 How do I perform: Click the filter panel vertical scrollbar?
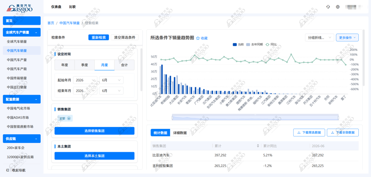pyautogui.click(x=142, y=70)
